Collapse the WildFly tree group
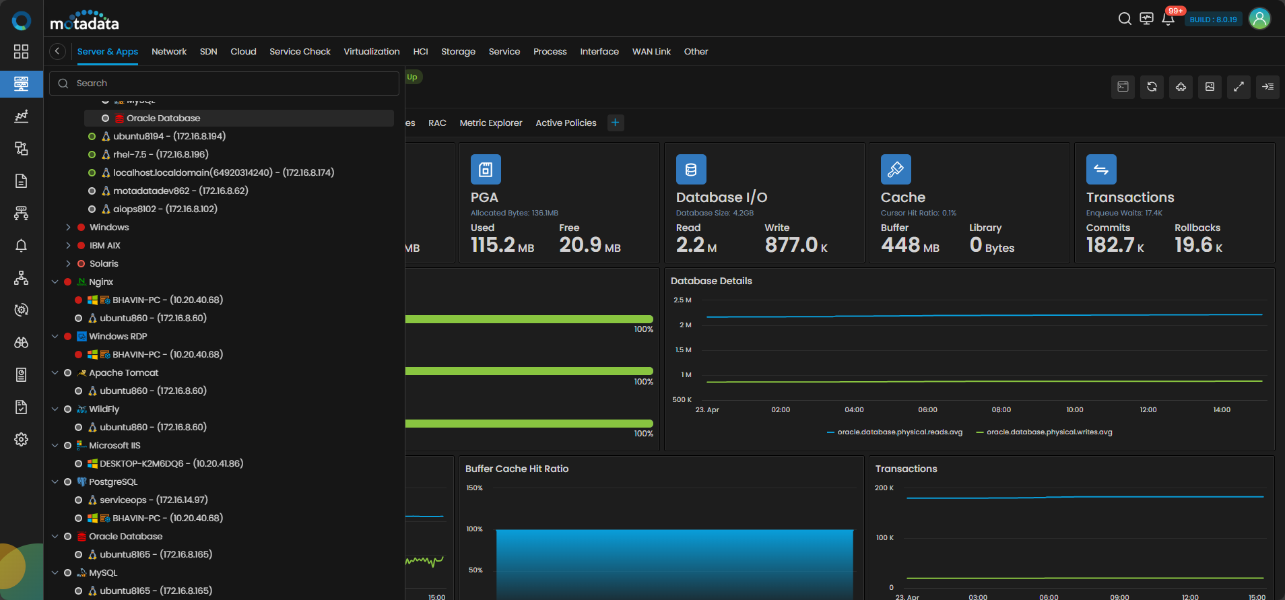Image resolution: width=1285 pixels, height=600 pixels. 55,409
